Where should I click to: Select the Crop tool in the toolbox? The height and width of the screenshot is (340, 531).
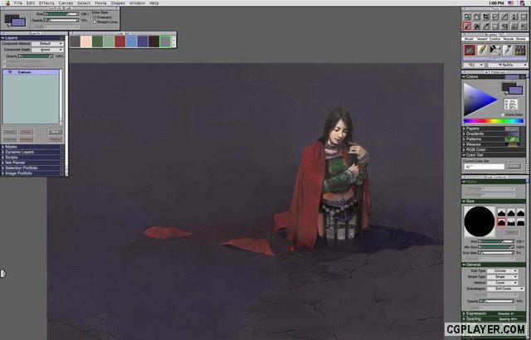[x=486, y=17]
